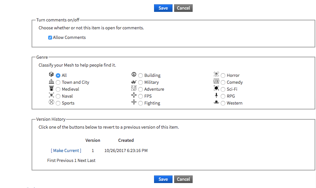Click the Make Current version link
The image size is (316, 188).
coord(66,150)
